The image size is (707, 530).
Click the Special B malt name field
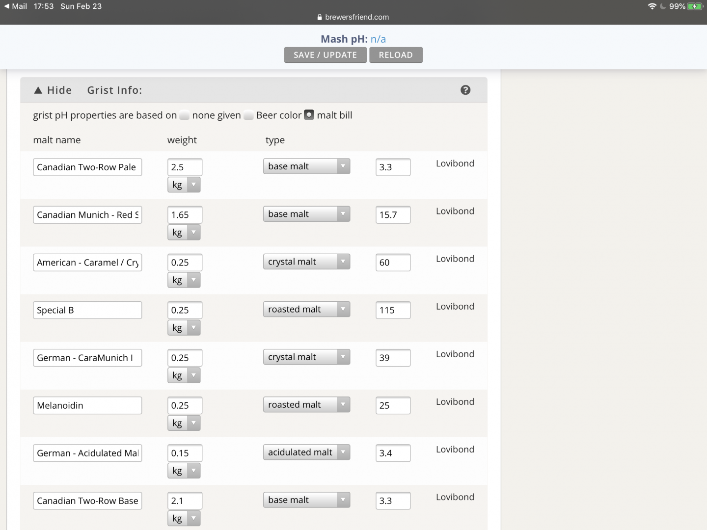(87, 310)
